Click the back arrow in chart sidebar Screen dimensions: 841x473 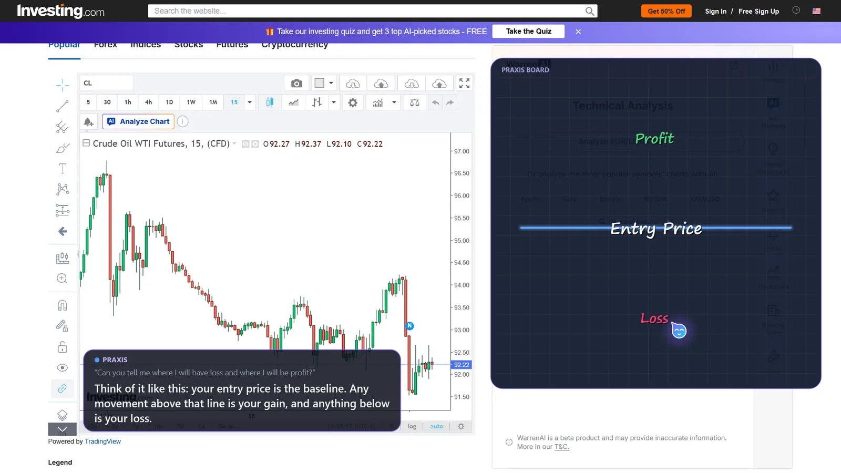point(63,231)
